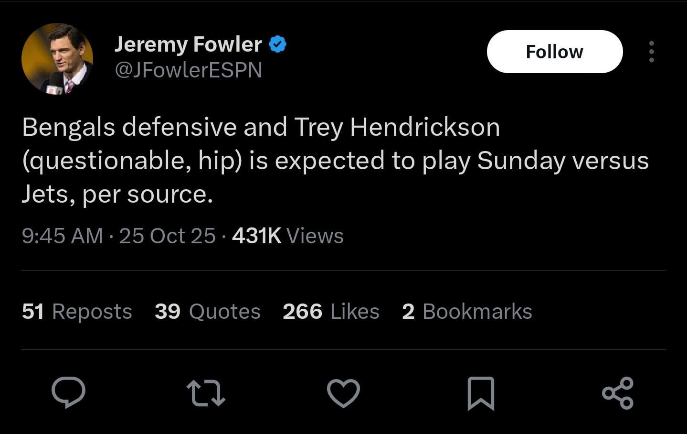Viewport: 687px width, 434px height.
Task: Unlike the post by tapping the heart again
Action: pyautogui.click(x=344, y=393)
